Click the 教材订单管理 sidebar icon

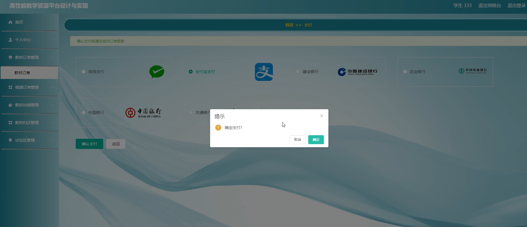(10, 57)
